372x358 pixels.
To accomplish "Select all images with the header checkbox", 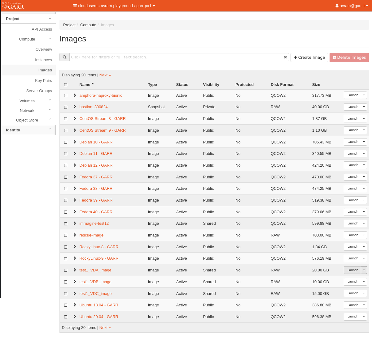I will [66, 85].
